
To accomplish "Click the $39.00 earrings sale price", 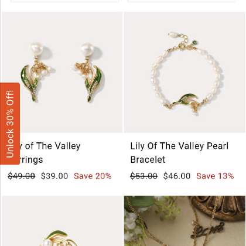I will [x=54, y=176].
